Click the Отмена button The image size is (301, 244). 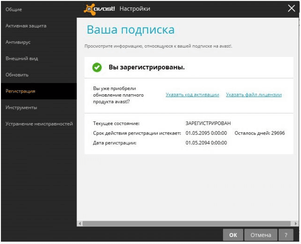point(261,235)
